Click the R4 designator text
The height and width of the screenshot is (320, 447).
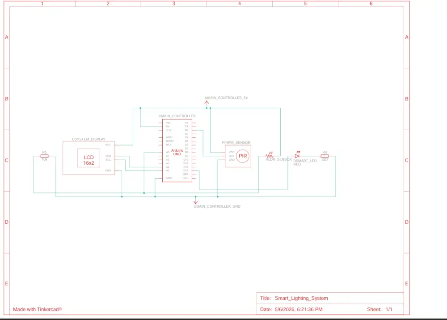[325, 153]
